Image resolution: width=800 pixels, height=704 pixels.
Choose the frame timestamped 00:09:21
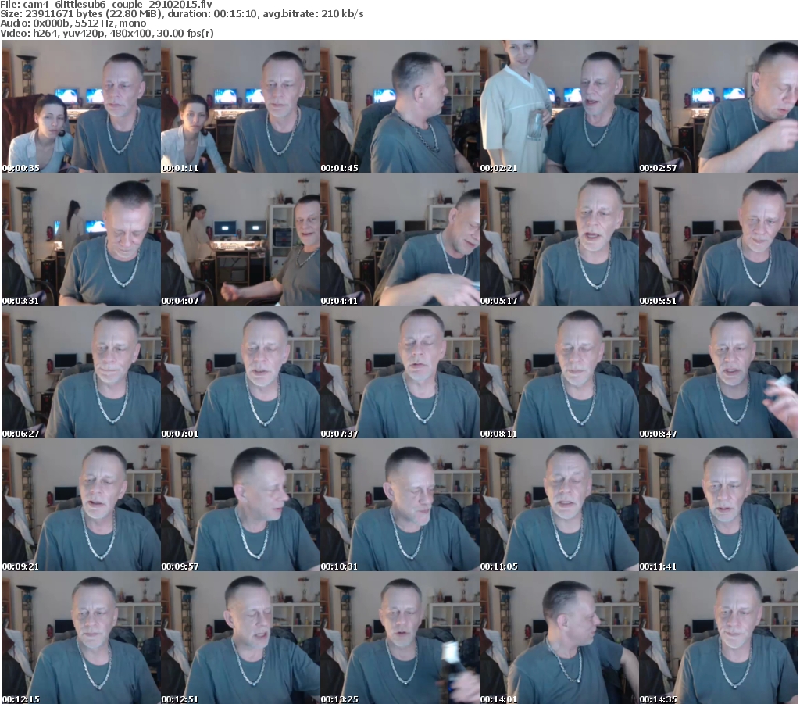pos(81,505)
